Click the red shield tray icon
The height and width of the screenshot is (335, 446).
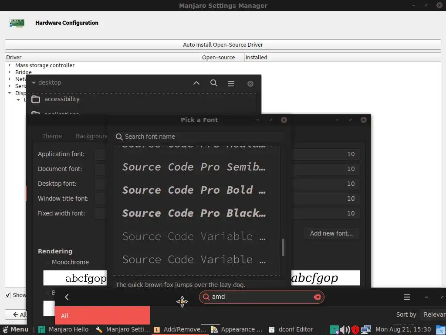355,330
